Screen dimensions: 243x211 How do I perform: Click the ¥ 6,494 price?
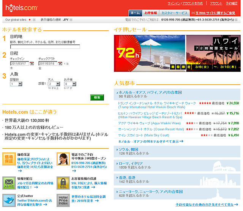[x=234, y=135]
